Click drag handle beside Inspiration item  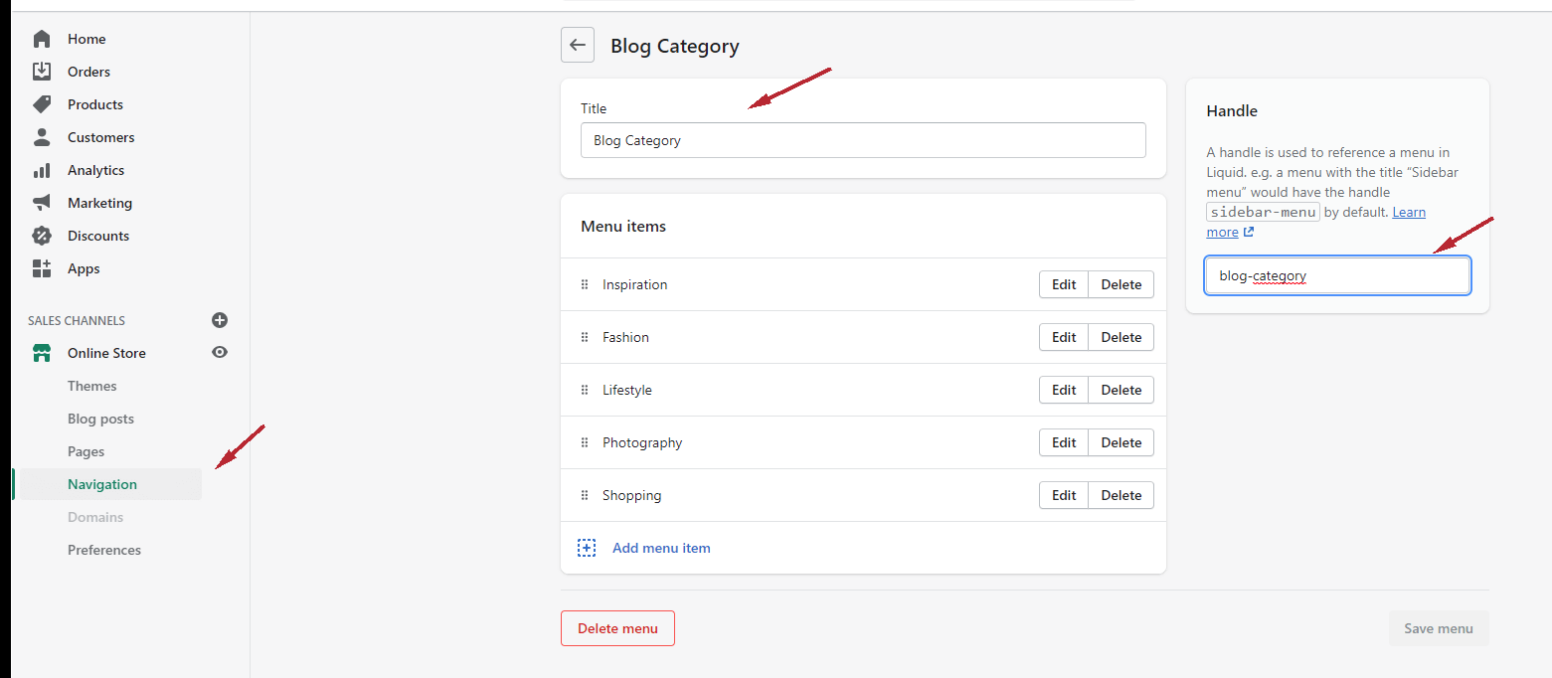(x=585, y=284)
